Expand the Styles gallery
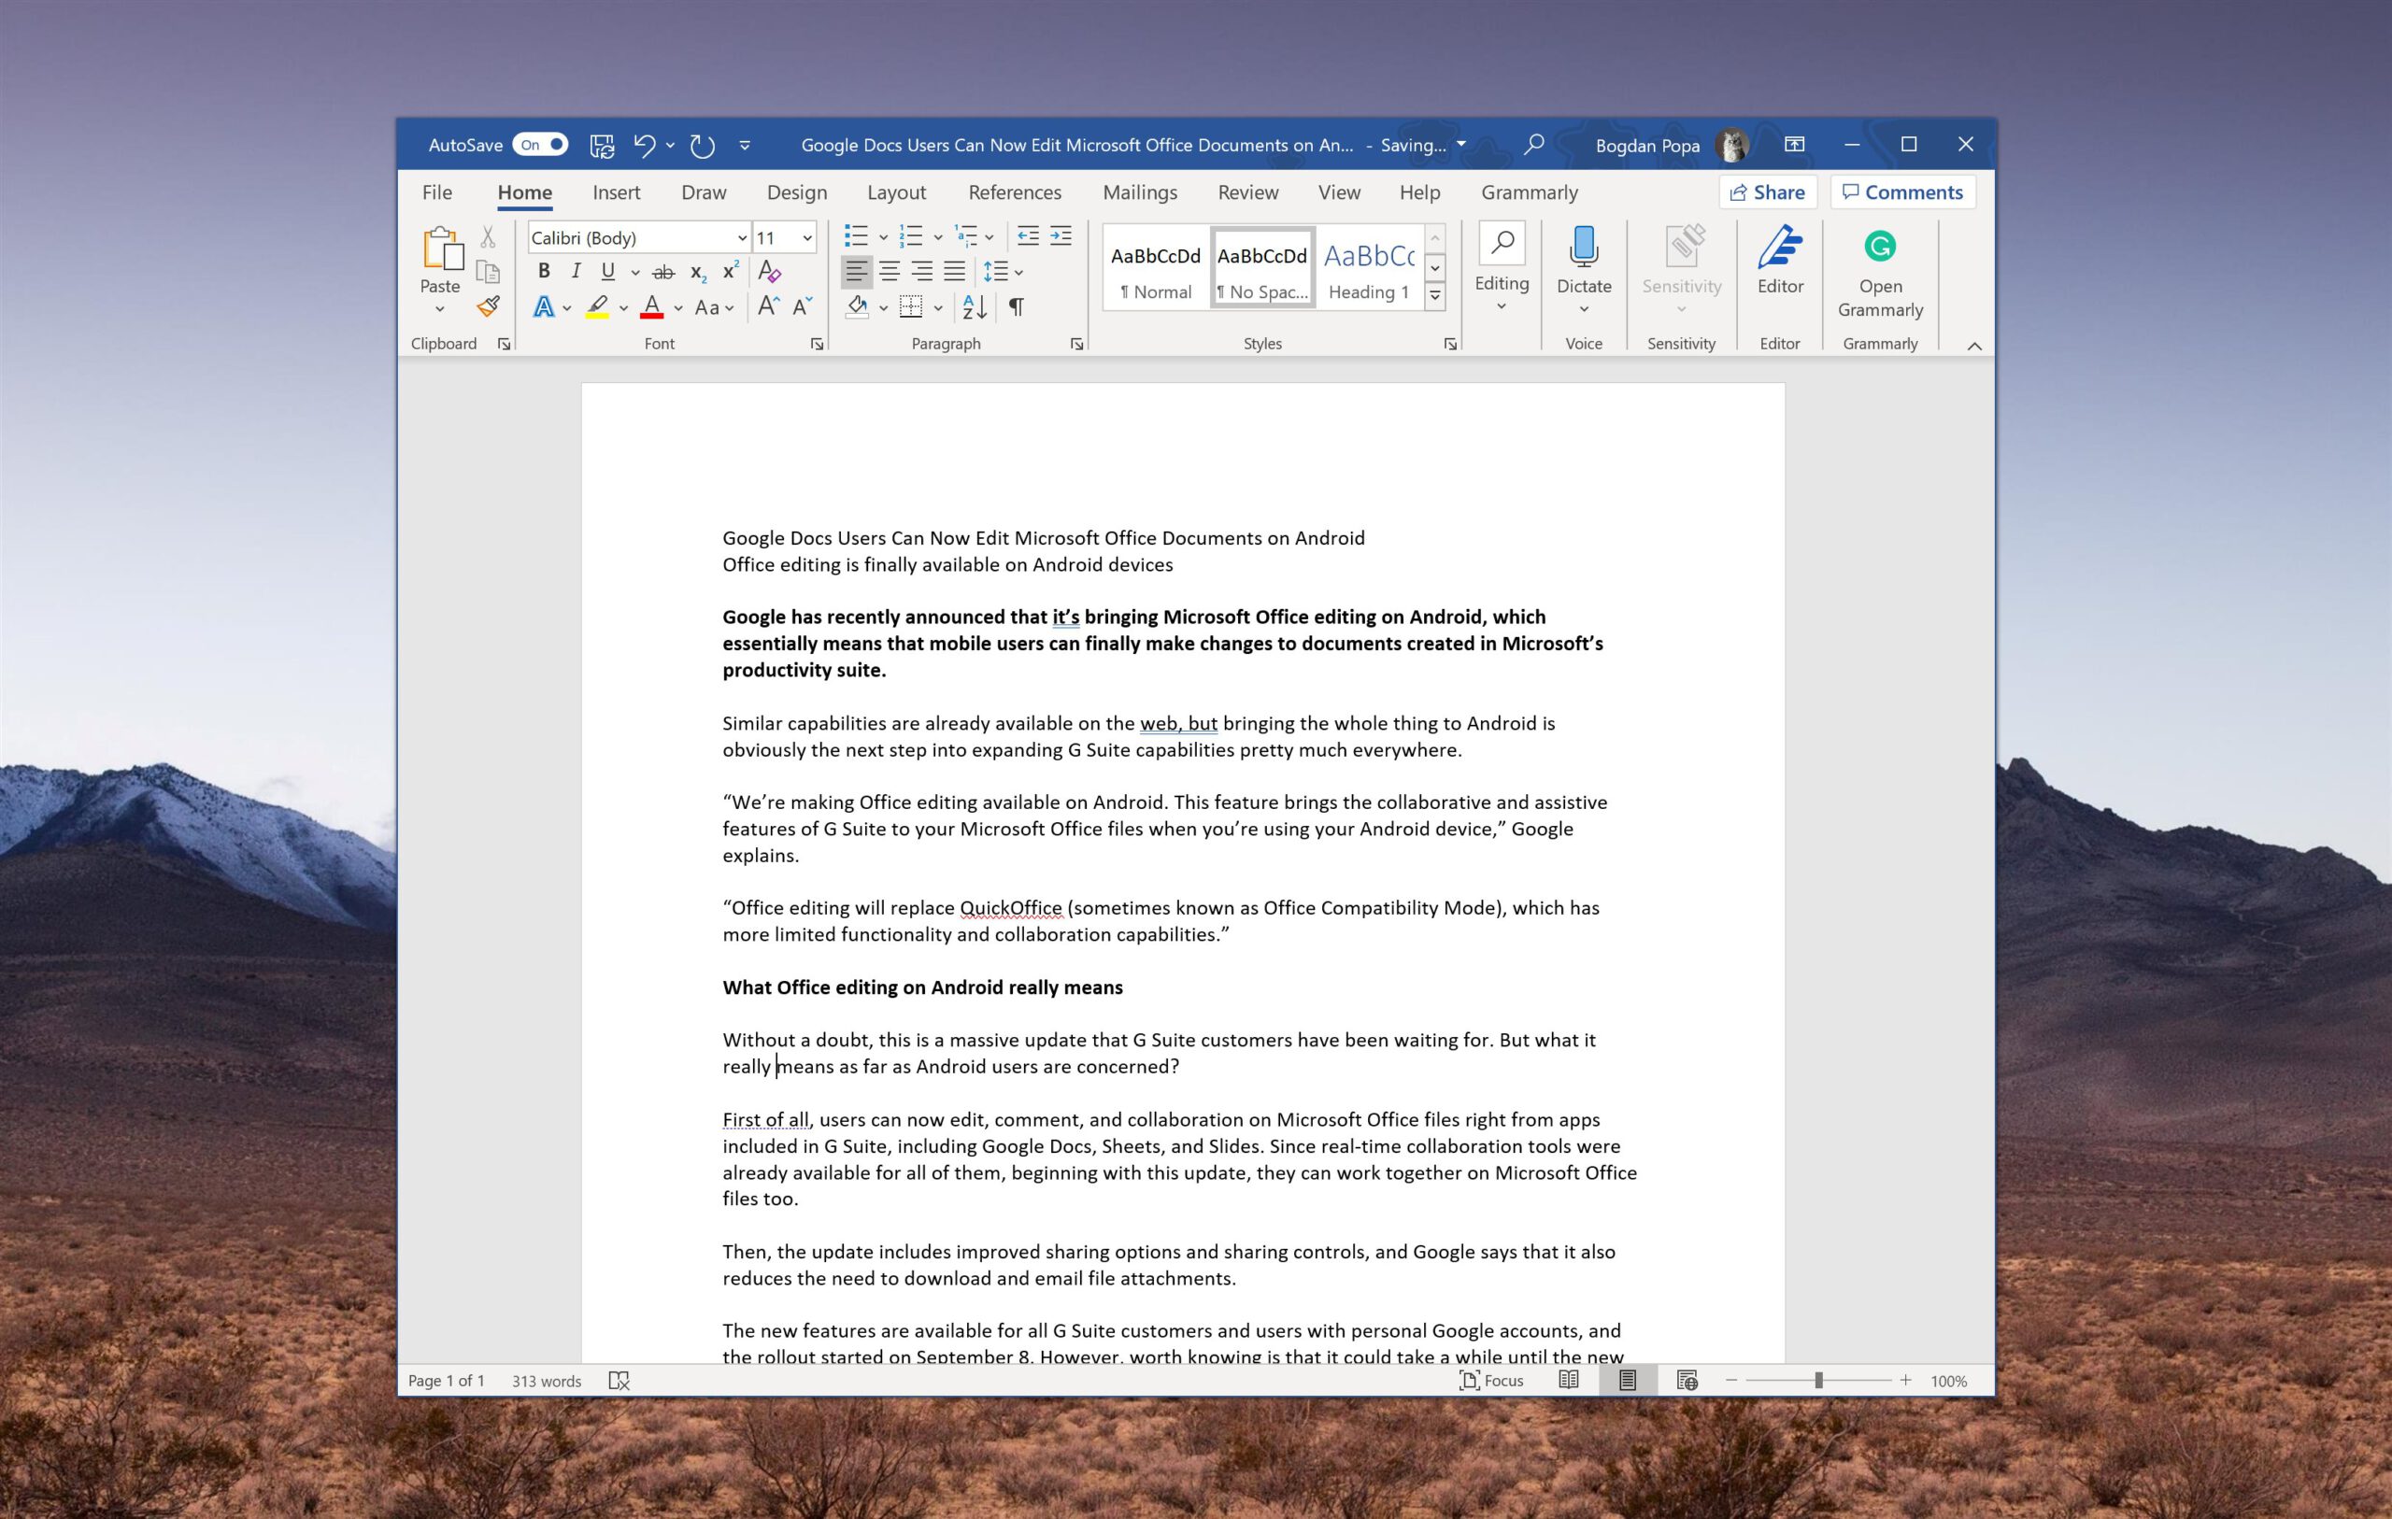 coord(1435,294)
